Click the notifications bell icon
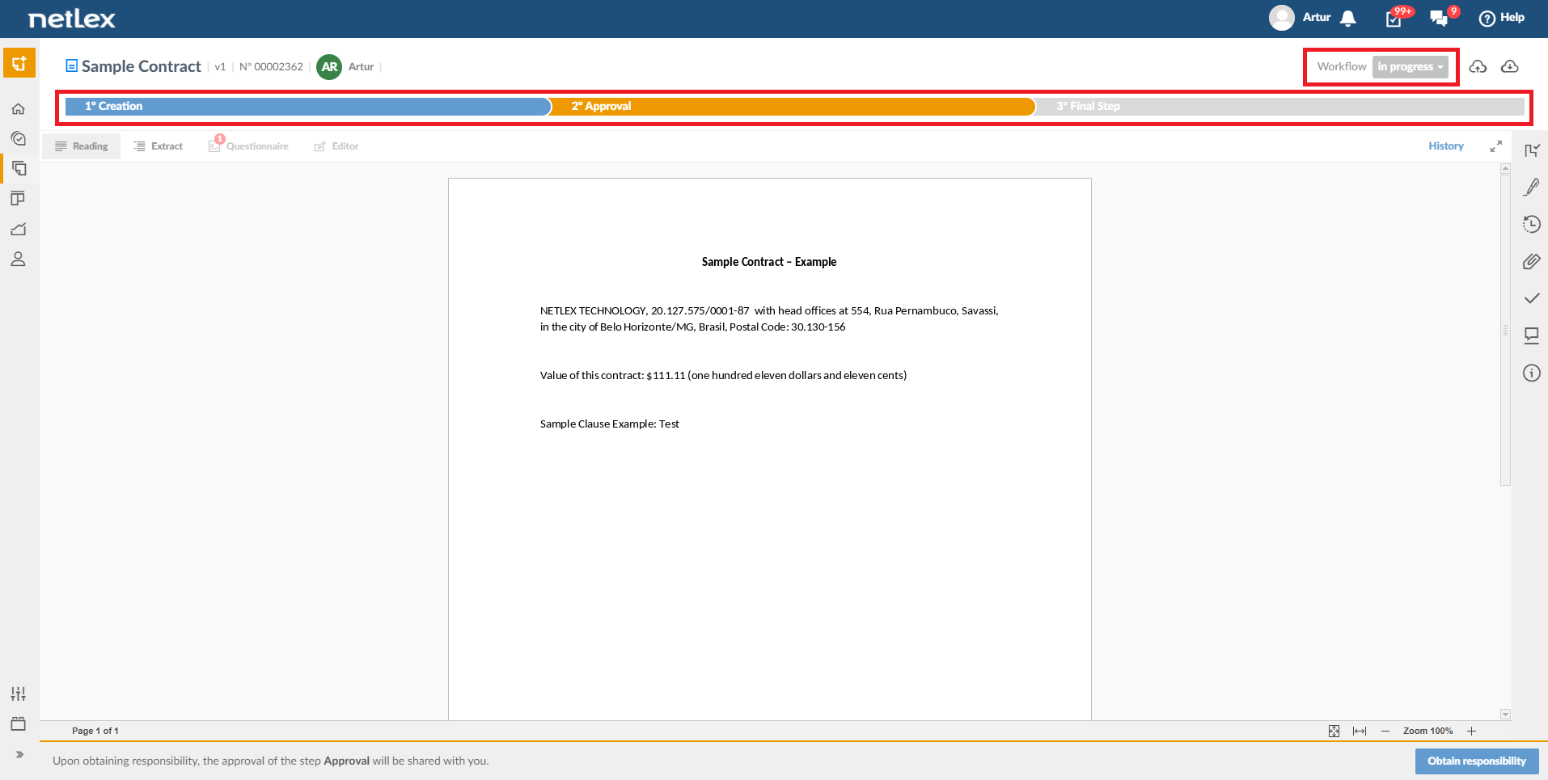 (1347, 19)
